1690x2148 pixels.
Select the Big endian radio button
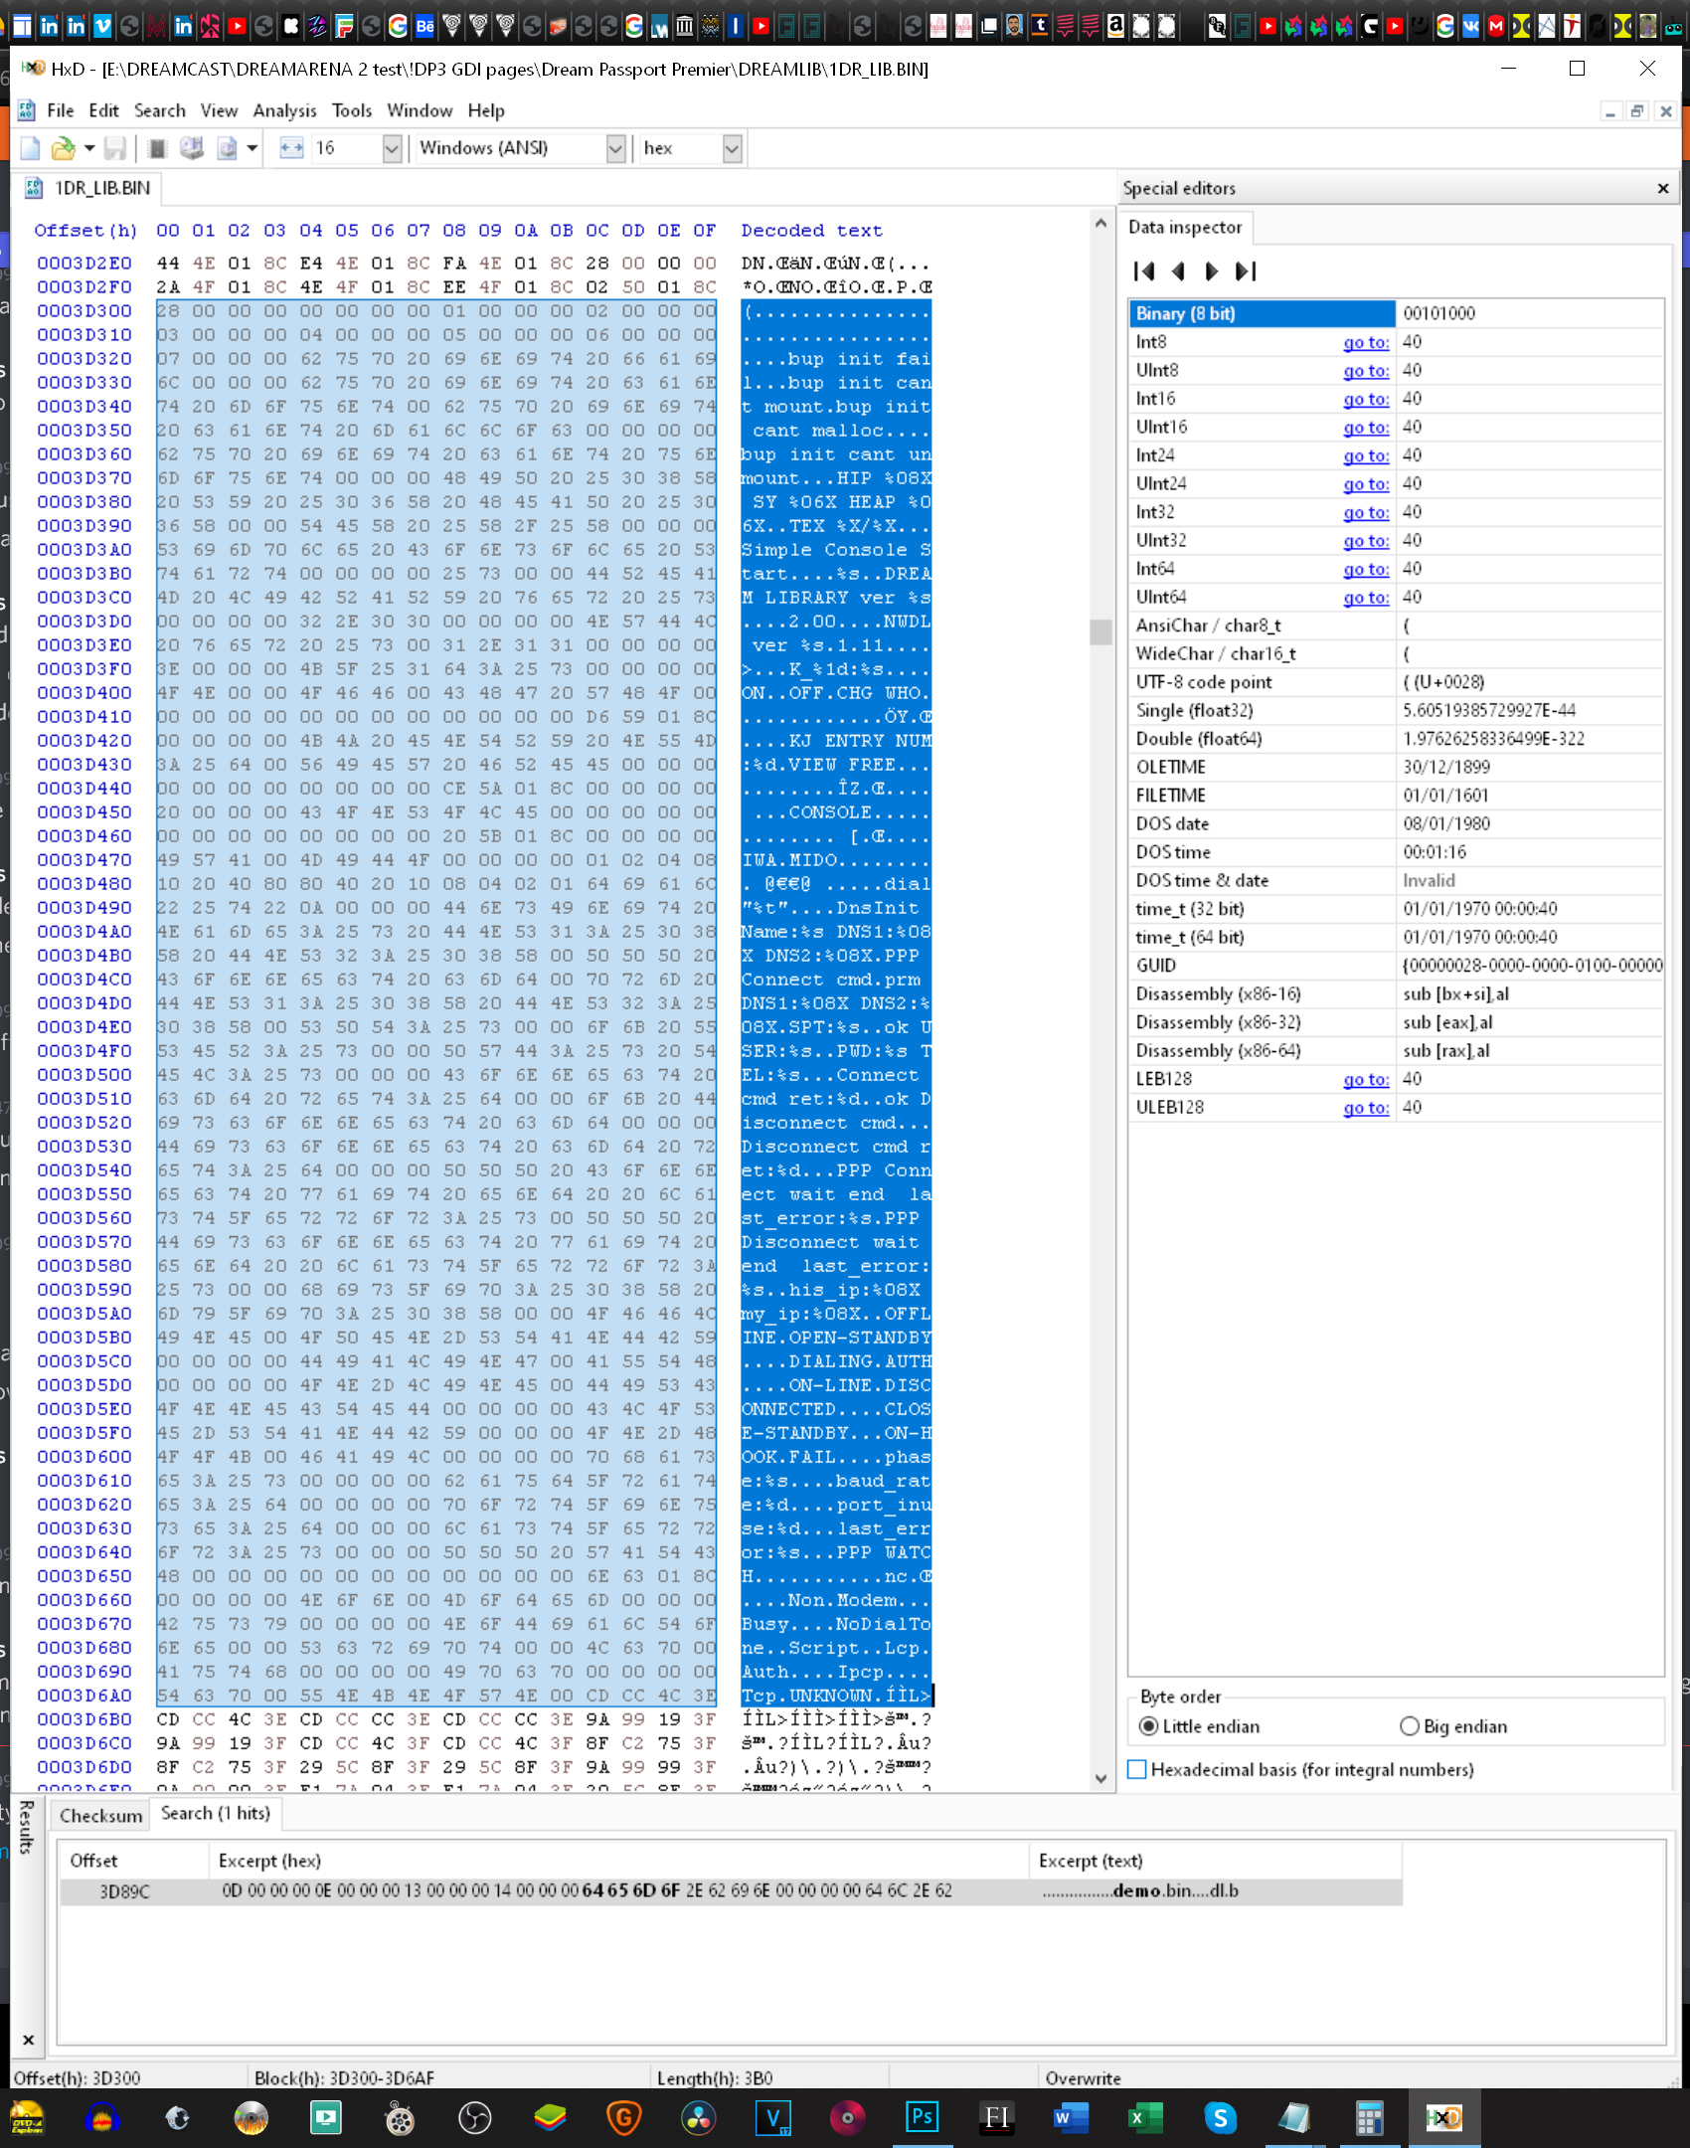point(1410,1726)
